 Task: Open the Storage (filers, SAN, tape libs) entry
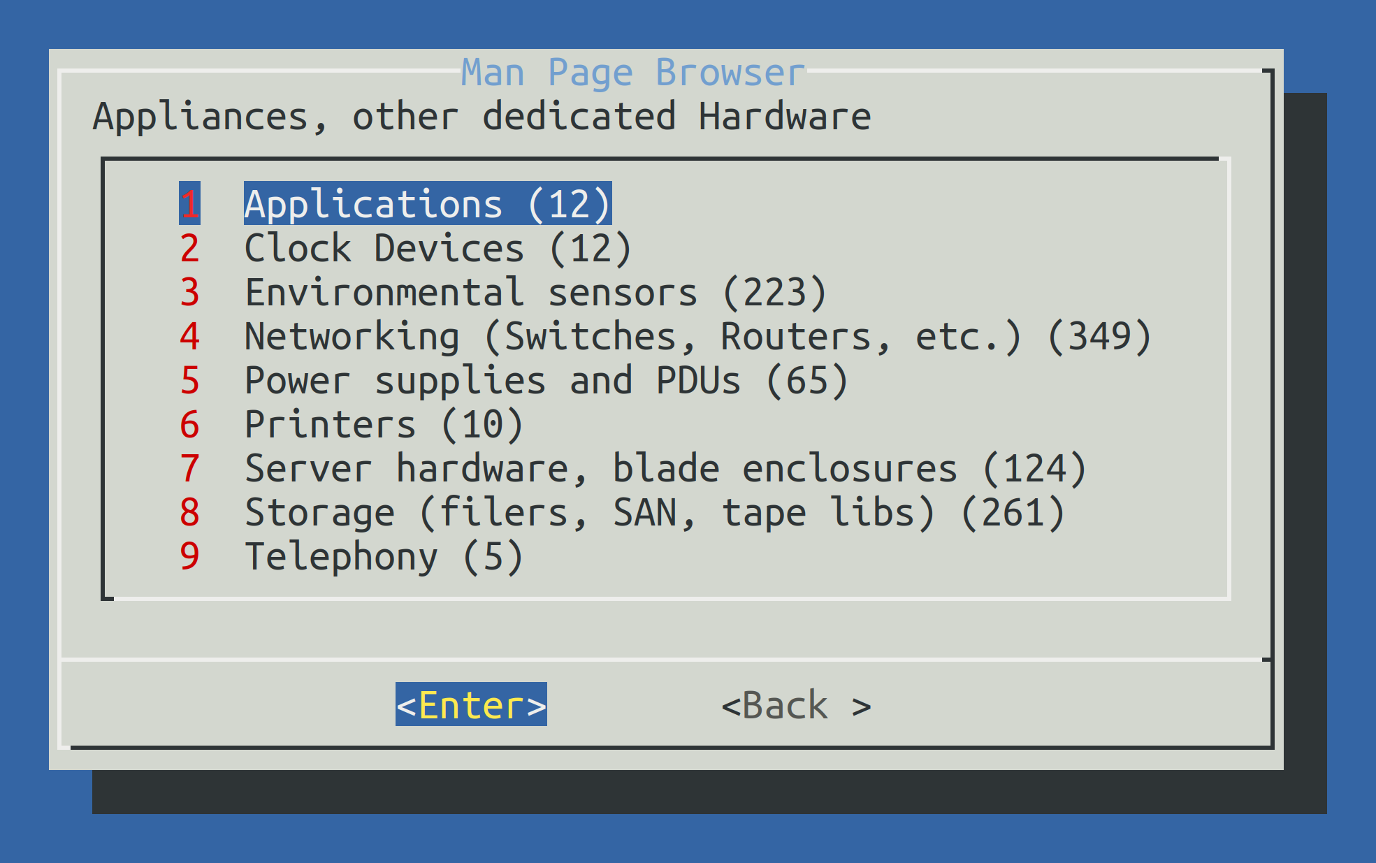(653, 512)
